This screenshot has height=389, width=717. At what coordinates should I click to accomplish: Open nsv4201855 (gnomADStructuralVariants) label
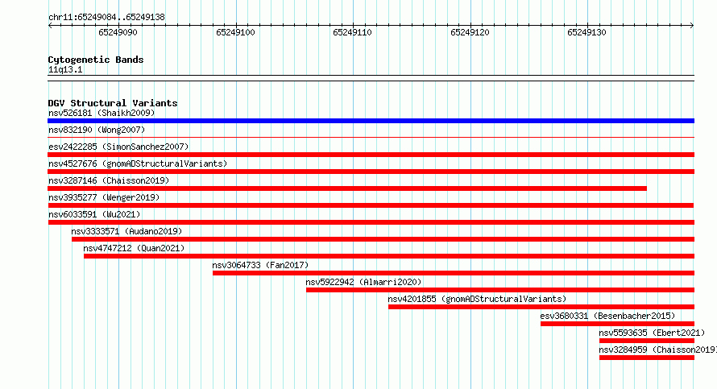[x=477, y=299]
